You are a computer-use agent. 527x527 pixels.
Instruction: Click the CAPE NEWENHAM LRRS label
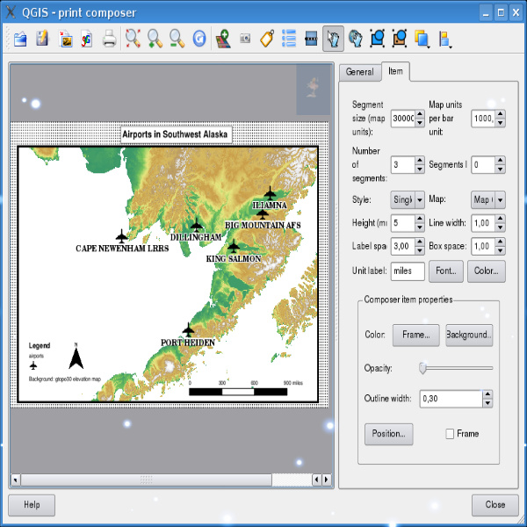tap(122, 249)
